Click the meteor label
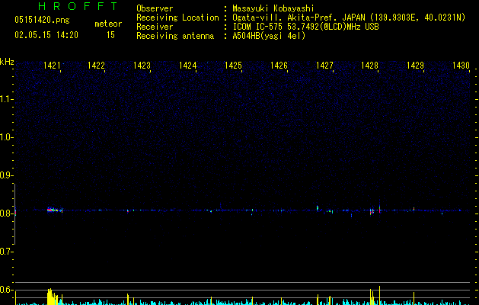 pos(108,24)
